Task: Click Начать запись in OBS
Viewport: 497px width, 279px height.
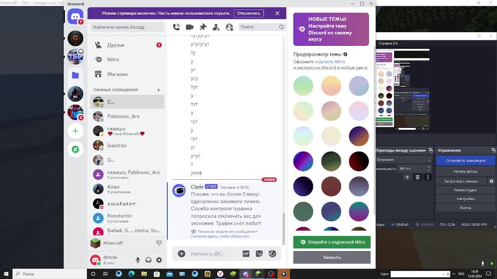Action: (x=466, y=171)
